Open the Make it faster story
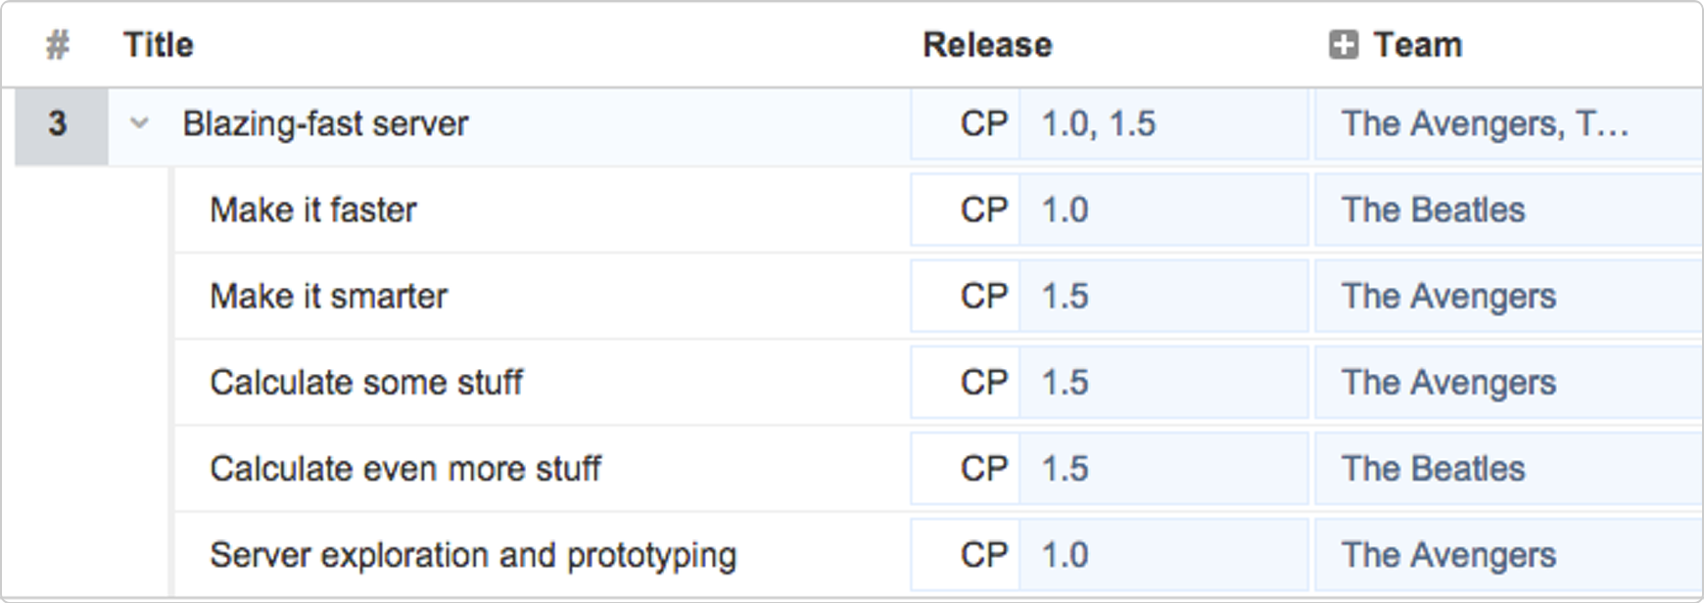 pos(313,210)
